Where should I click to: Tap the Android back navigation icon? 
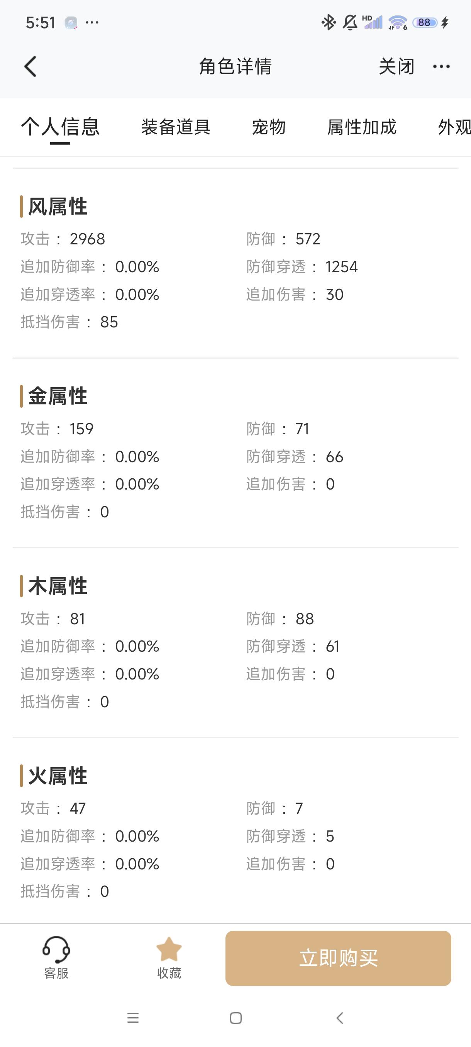coord(340,1018)
